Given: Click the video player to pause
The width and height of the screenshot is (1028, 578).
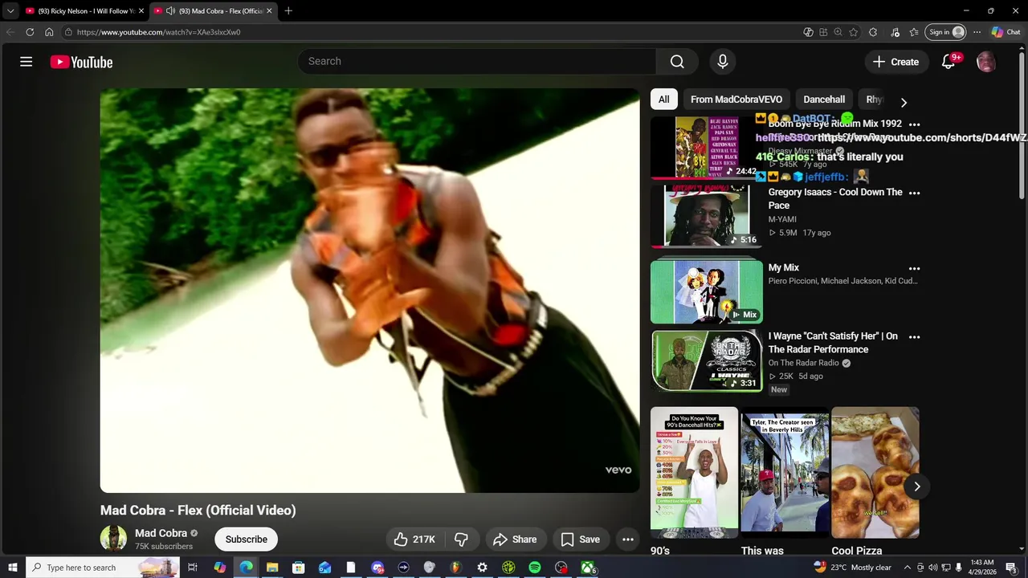Looking at the screenshot, I should point(369,290).
